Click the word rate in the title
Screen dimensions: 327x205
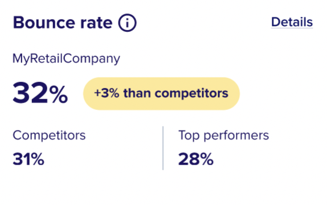coord(96,23)
